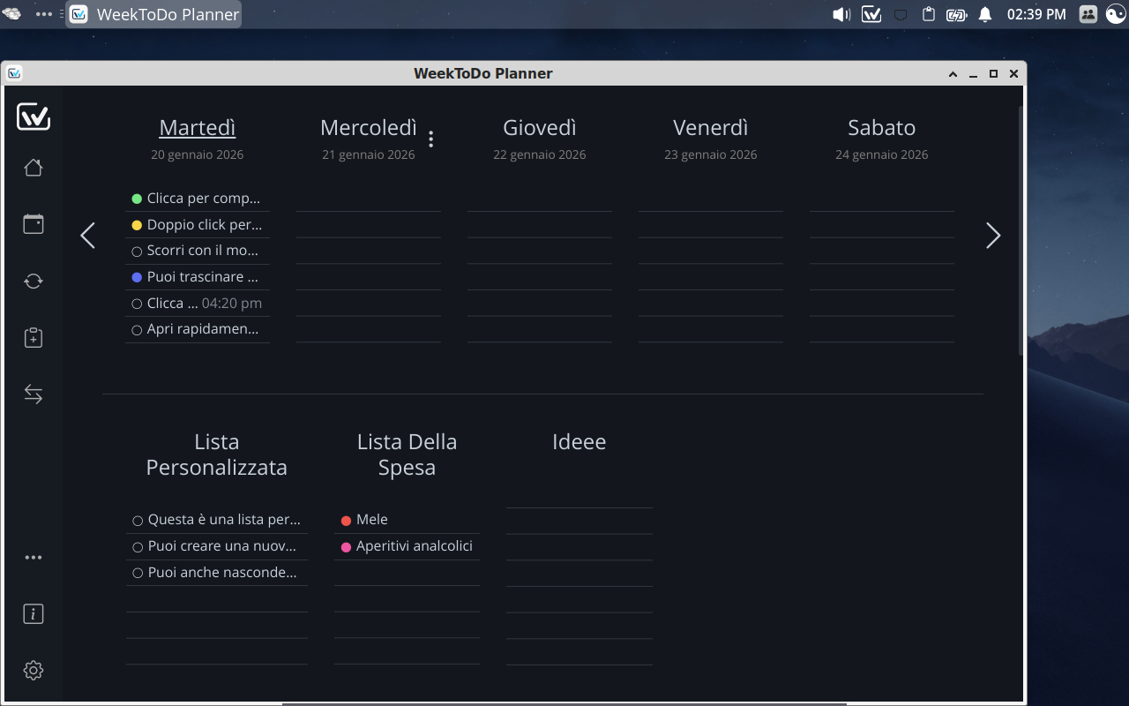This screenshot has height=706, width=1129.
Task: Click the swap arrows icon in sidebar
Action: click(34, 394)
